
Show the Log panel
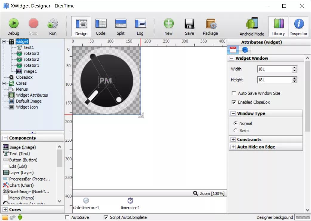tap(140, 24)
